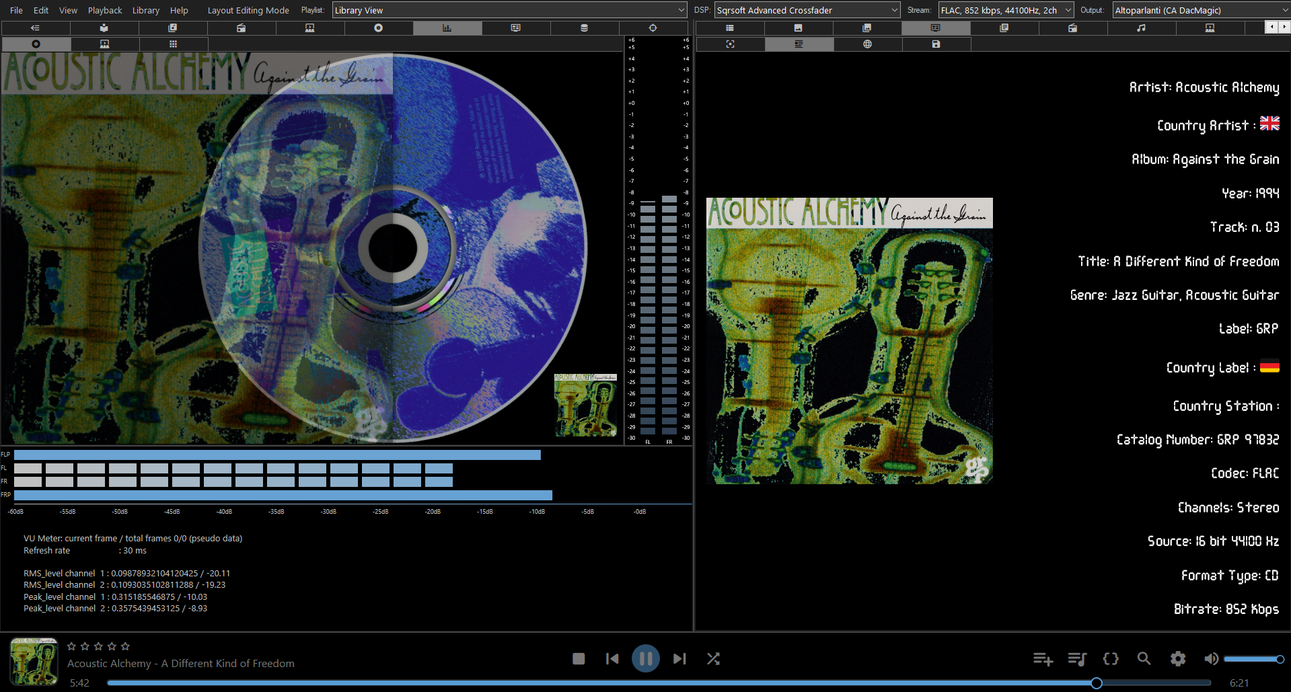Click the volume slider handle

click(x=1280, y=659)
